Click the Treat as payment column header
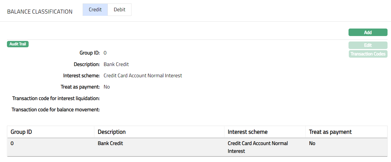This screenshot has width=391, height=162. tap(330, 132)
